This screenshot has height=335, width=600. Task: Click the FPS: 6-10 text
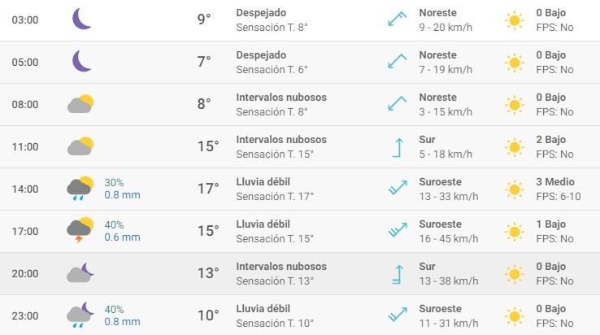pyautogui.click(x=559, y=197)
